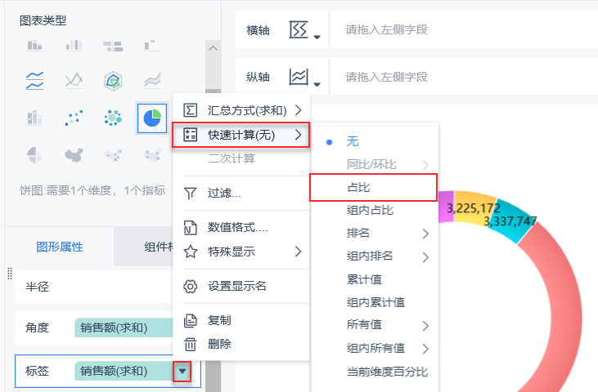Screen dimensions: 598x392
Task: Open the 横轴 axis type dropdown arrow
Action: pos(317,37)
